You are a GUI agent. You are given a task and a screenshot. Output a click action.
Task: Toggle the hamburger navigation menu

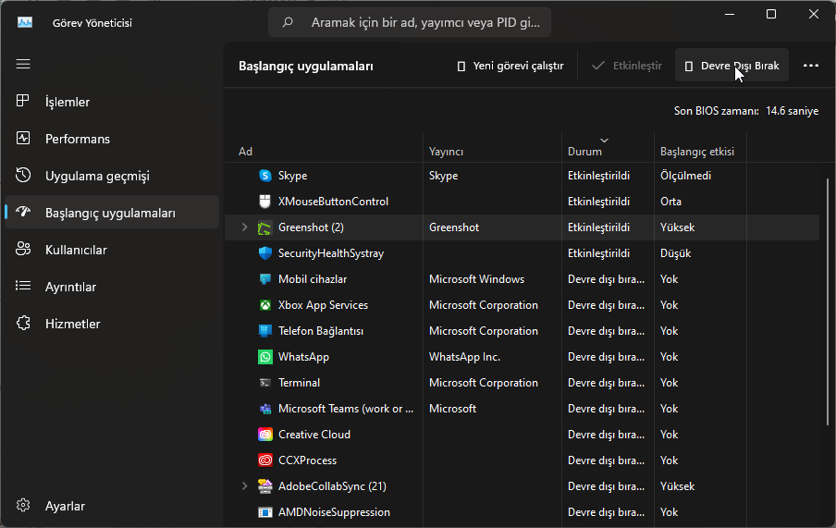pos(23,64)
